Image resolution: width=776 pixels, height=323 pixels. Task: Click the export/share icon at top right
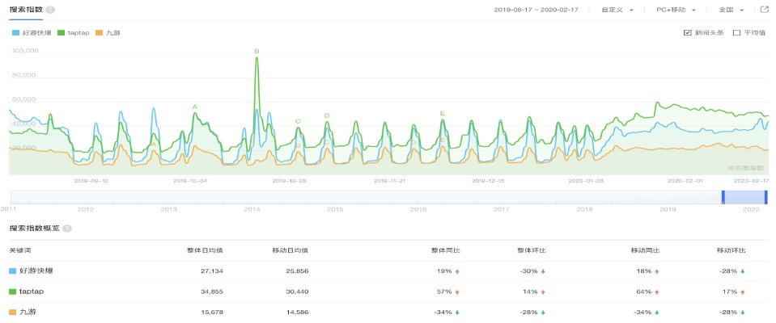[x=765, y=10]
